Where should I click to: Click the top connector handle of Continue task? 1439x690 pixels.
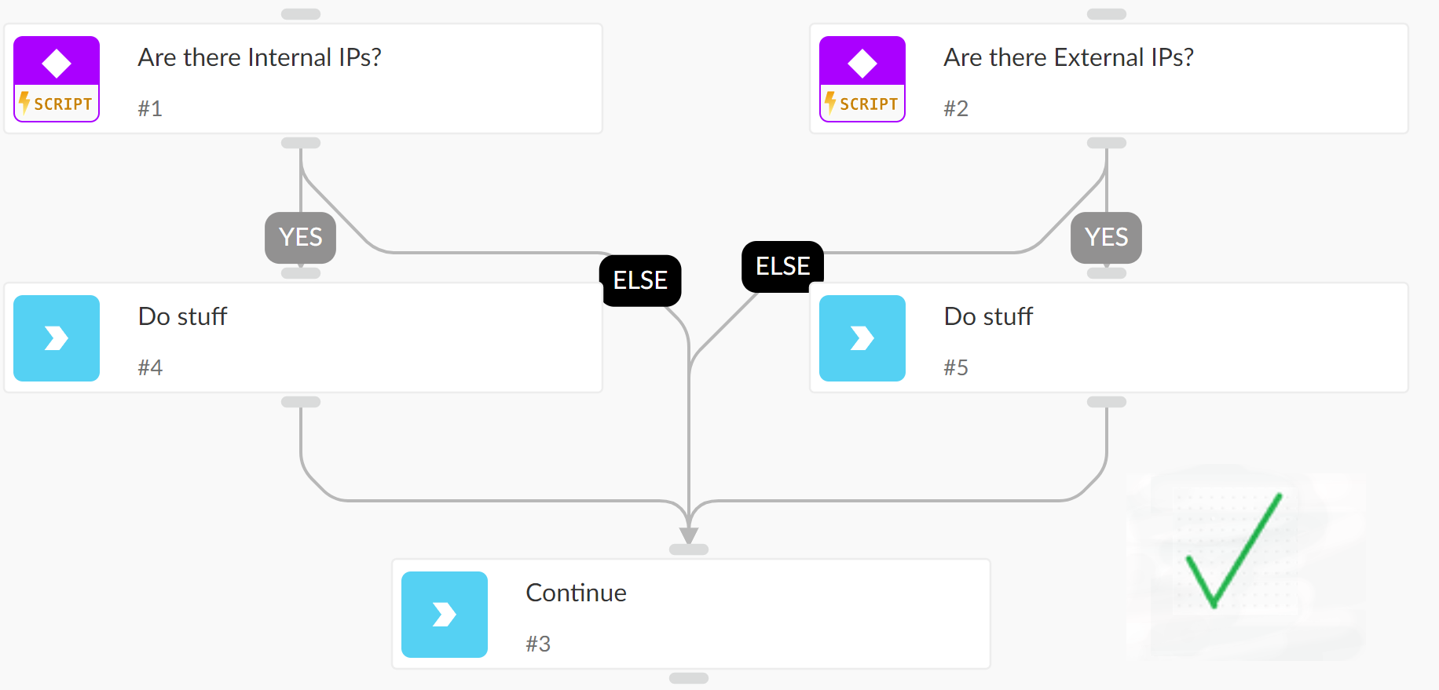click(689, 549)
